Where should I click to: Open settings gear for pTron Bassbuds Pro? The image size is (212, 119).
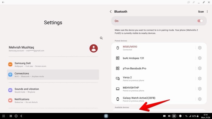pos(200,68)
